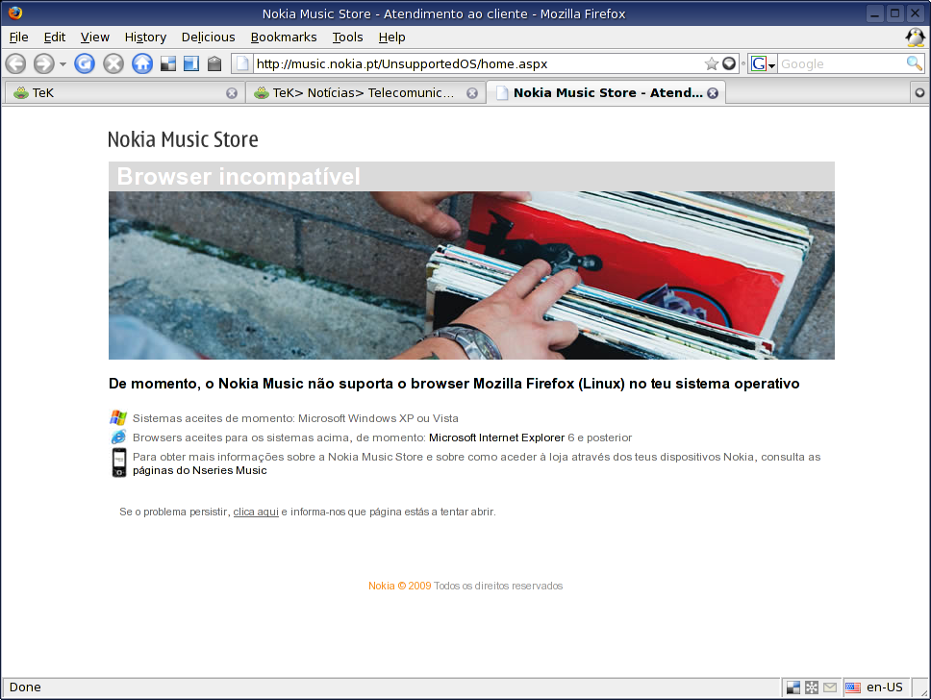Grab the window resize grip in status bar
Screen dimensions: 931x700
click(923, 691)
